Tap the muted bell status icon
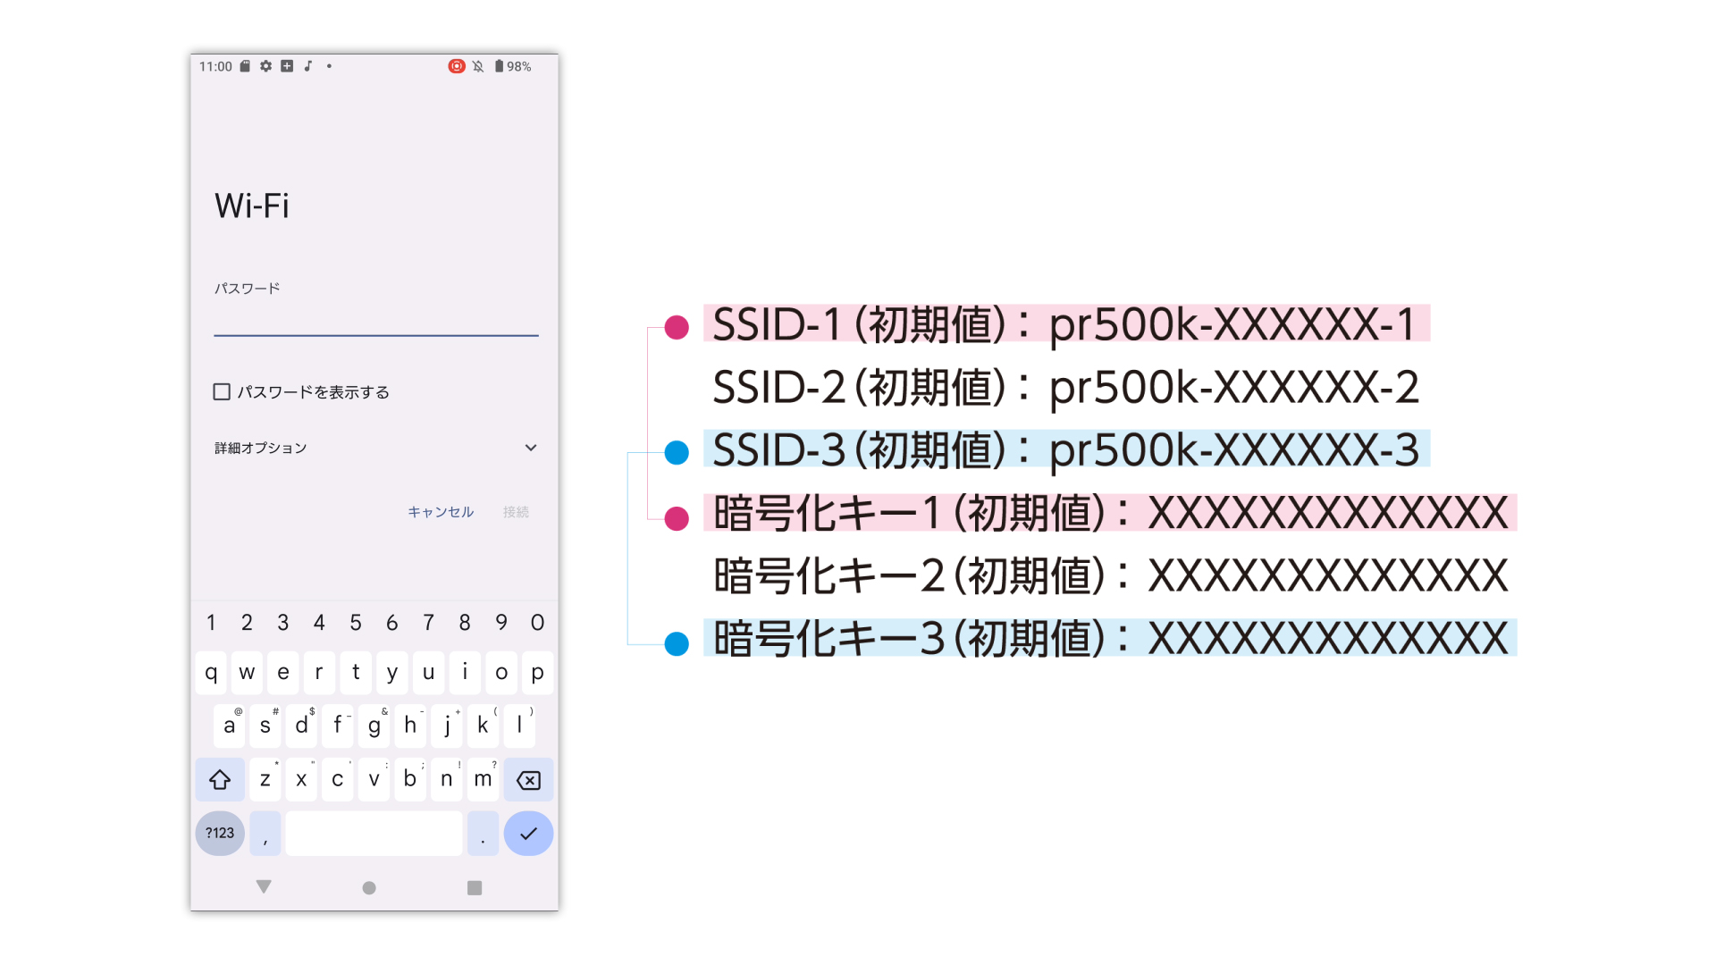The image size is (1716, 965). [x=478, y=66]
